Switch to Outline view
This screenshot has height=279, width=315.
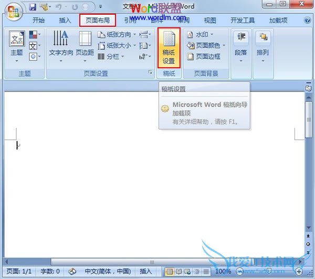coord(197,272)
